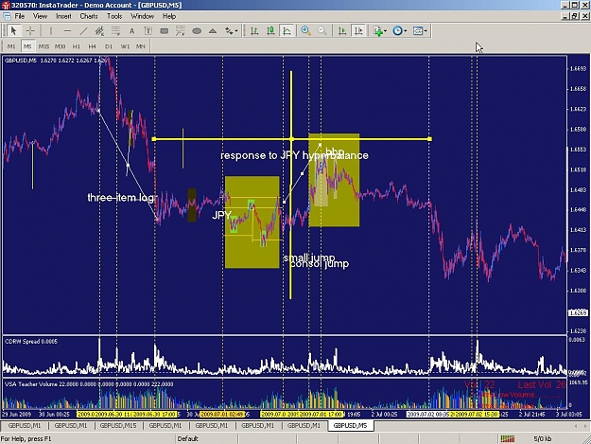Choose the Triangle shape tool

[x=213, y=31]
